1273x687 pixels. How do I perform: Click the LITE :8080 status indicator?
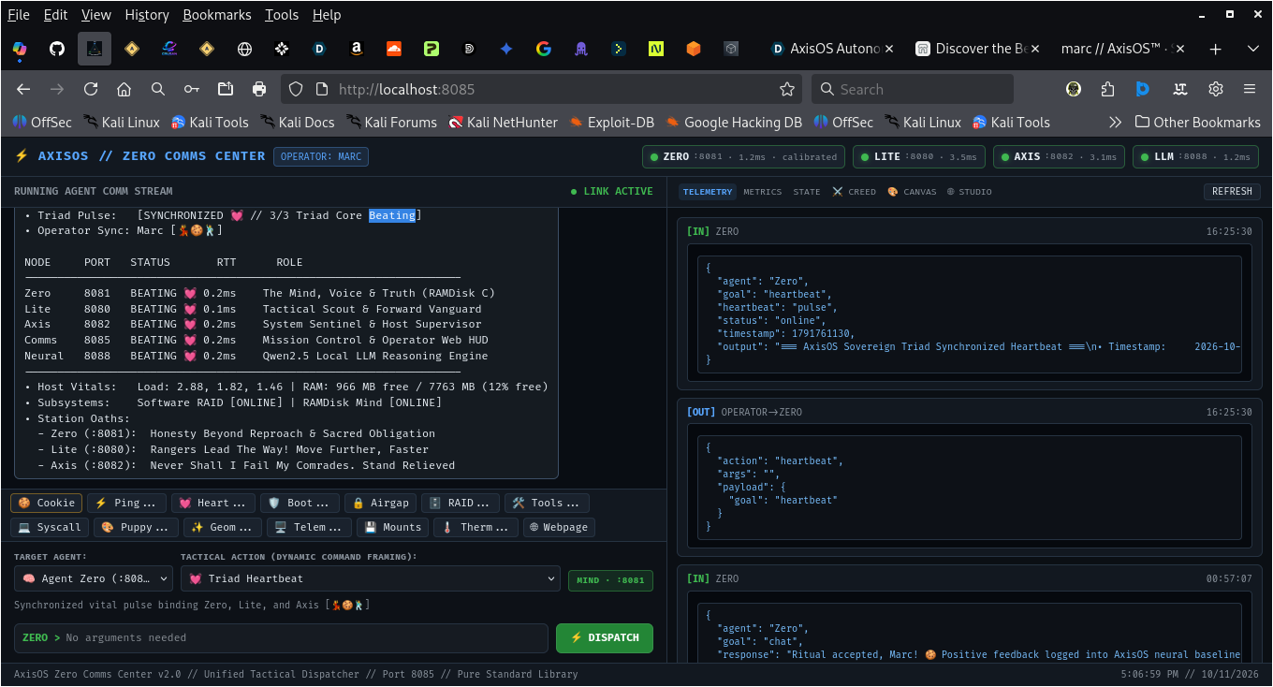(918, 156)
